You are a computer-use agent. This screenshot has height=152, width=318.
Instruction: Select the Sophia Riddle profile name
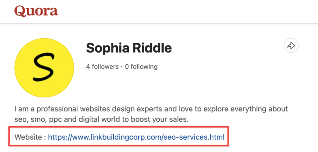(x=129, y=48)
